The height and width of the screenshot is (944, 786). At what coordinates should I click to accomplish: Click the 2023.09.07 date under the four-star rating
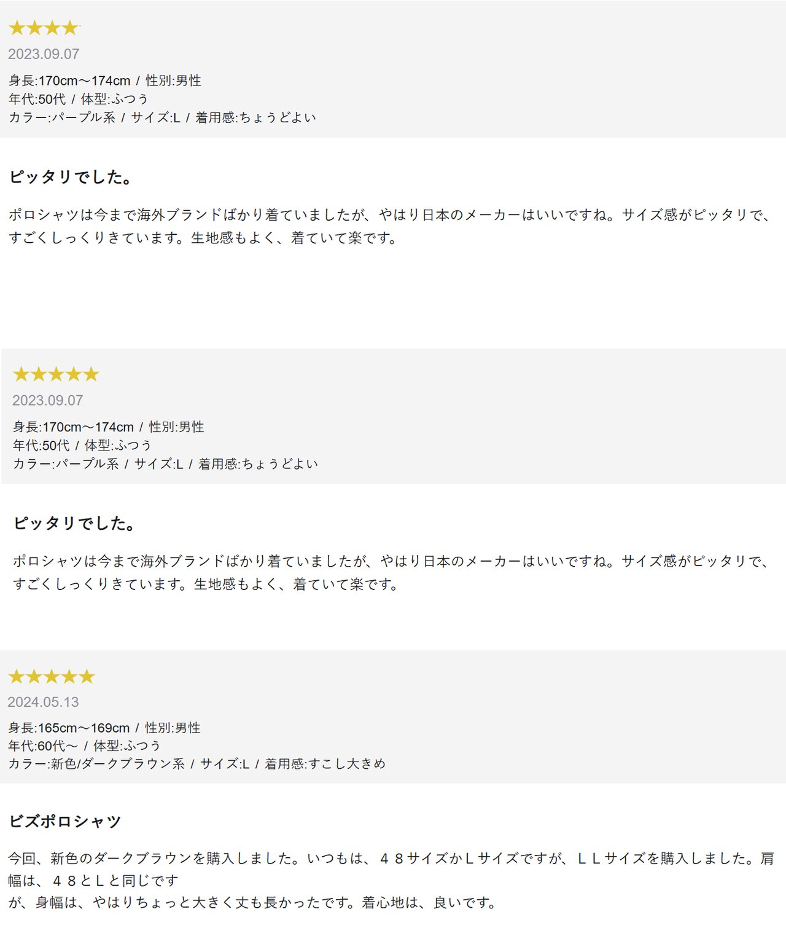click(x=44, y=54)
